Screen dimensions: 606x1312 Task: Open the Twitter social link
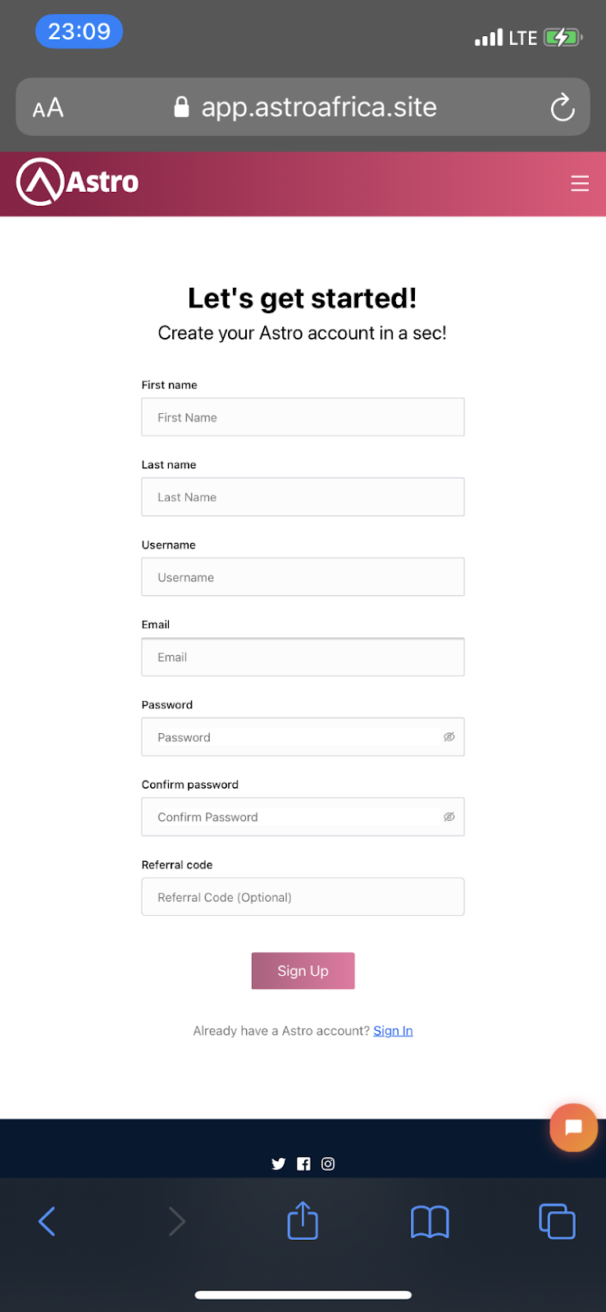[x=279, y=1164]
